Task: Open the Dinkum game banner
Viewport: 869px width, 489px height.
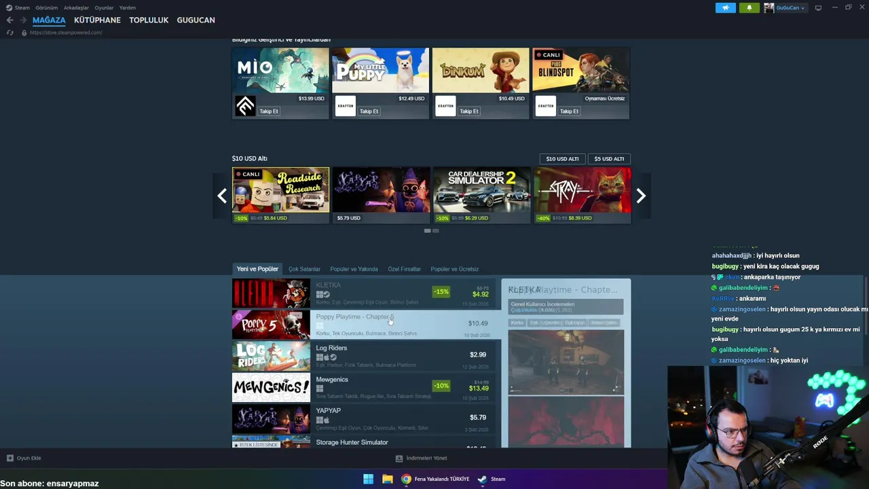Action: 481,70
